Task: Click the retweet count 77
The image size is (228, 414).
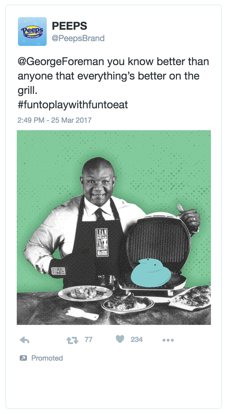Action: pyautogui.click(x=89, y=340)
